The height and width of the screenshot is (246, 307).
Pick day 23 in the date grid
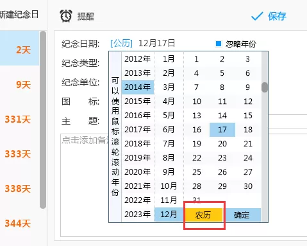222,158
